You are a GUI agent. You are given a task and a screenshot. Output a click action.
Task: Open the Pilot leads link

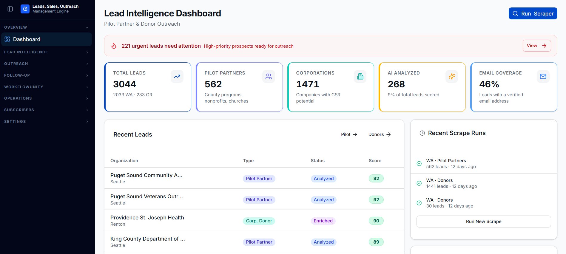tap(349, 134)
